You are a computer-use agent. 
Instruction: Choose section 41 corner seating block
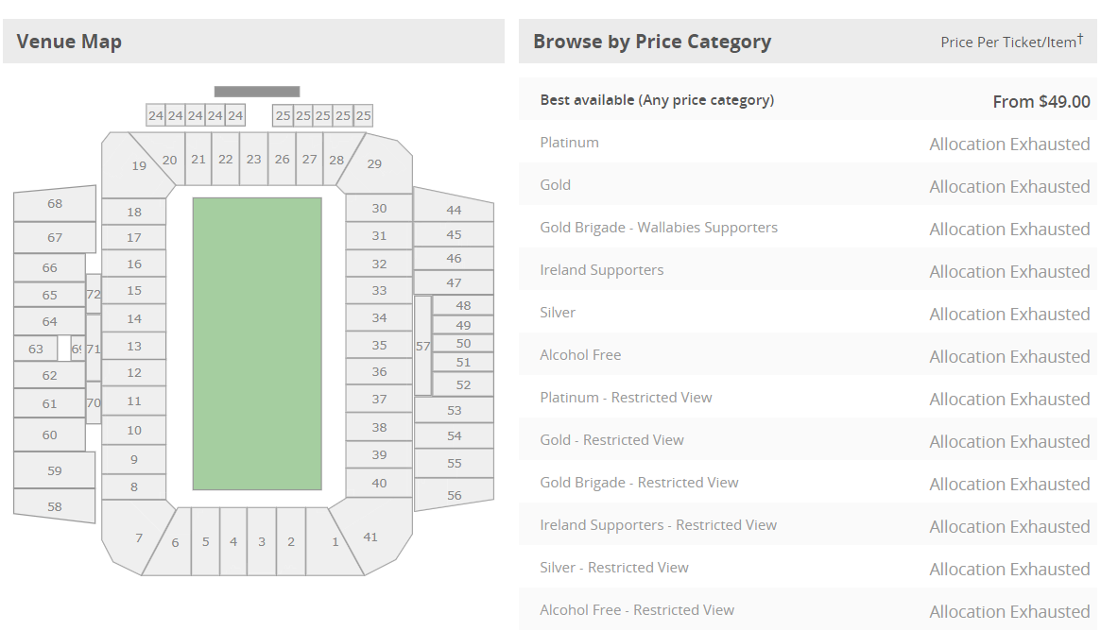tap(373, 537)
